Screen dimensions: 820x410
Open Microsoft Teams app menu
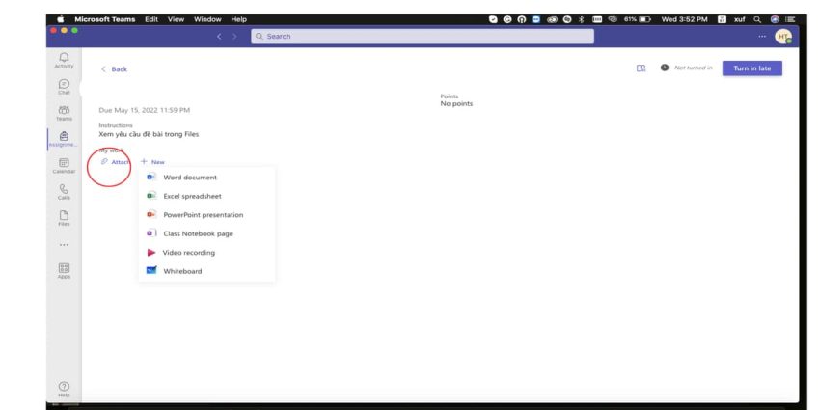pos(104,19)
